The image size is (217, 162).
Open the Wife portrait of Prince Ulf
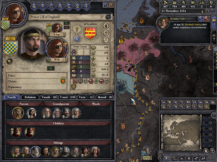coord(57,49)
